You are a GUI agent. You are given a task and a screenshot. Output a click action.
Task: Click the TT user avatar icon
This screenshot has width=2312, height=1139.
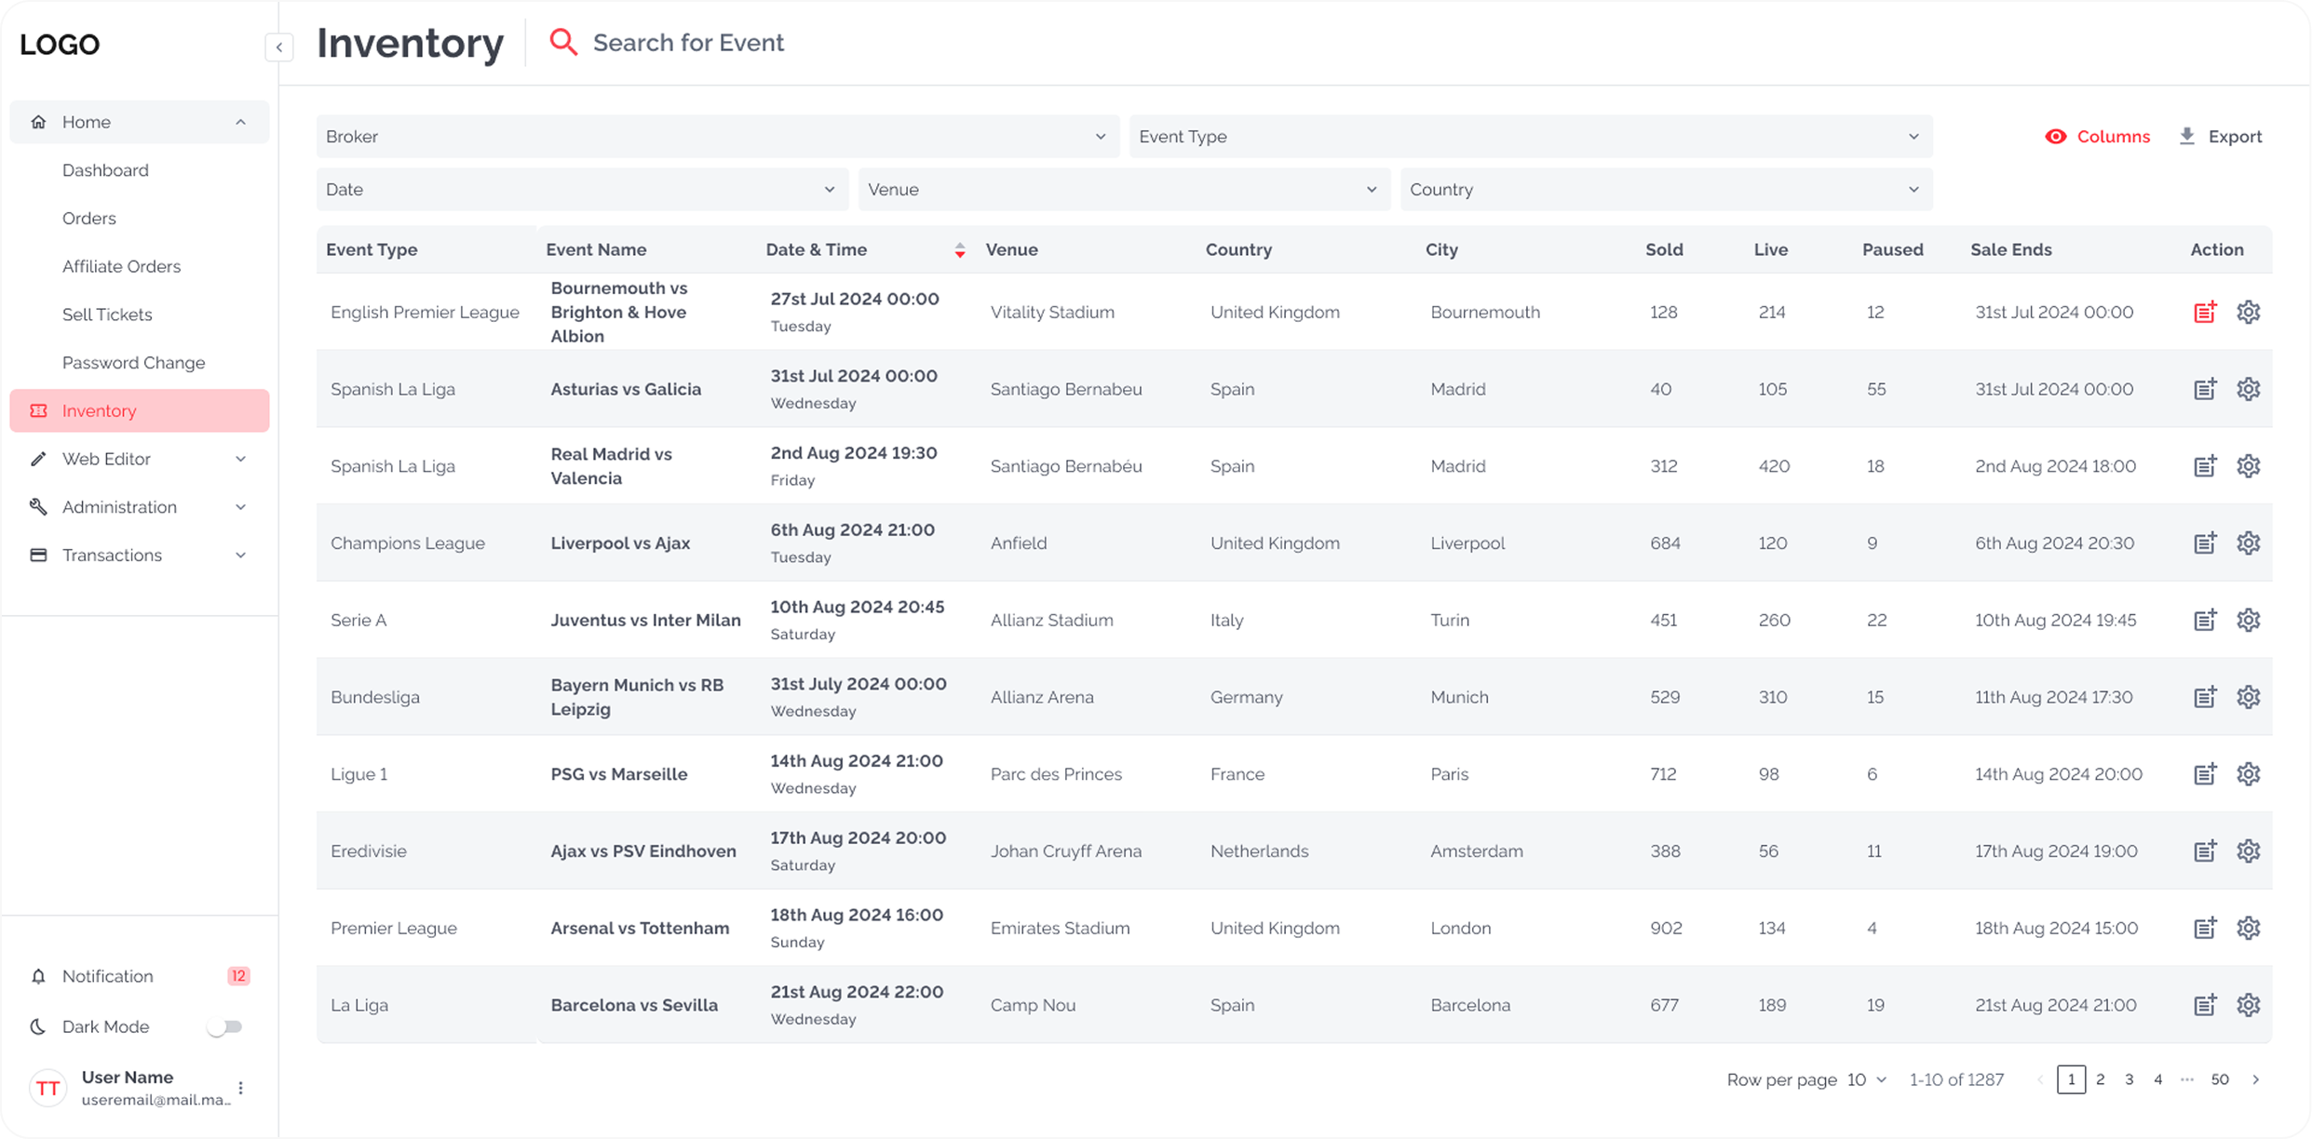tap(47, 1087)
